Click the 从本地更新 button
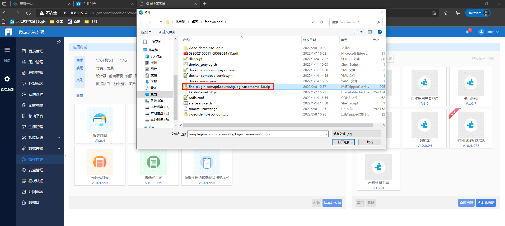 (486, 203)
